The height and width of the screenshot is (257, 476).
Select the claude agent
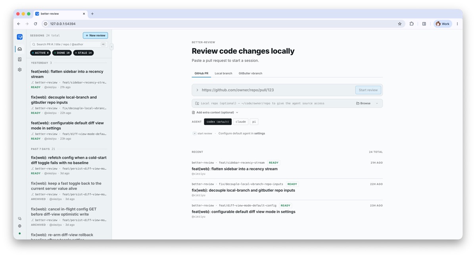point(241,122)
